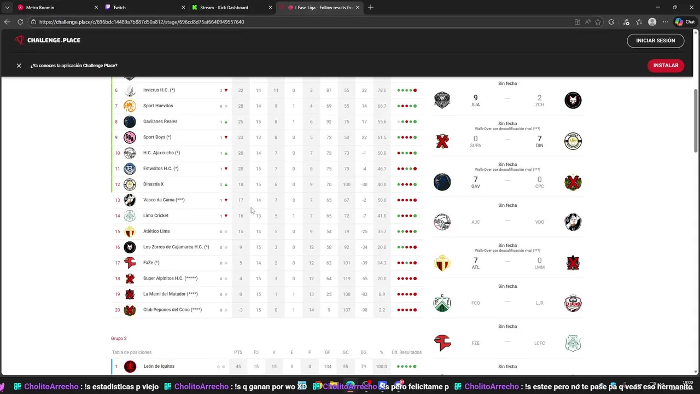Click the Club Pepones del Cono logo

130,310
